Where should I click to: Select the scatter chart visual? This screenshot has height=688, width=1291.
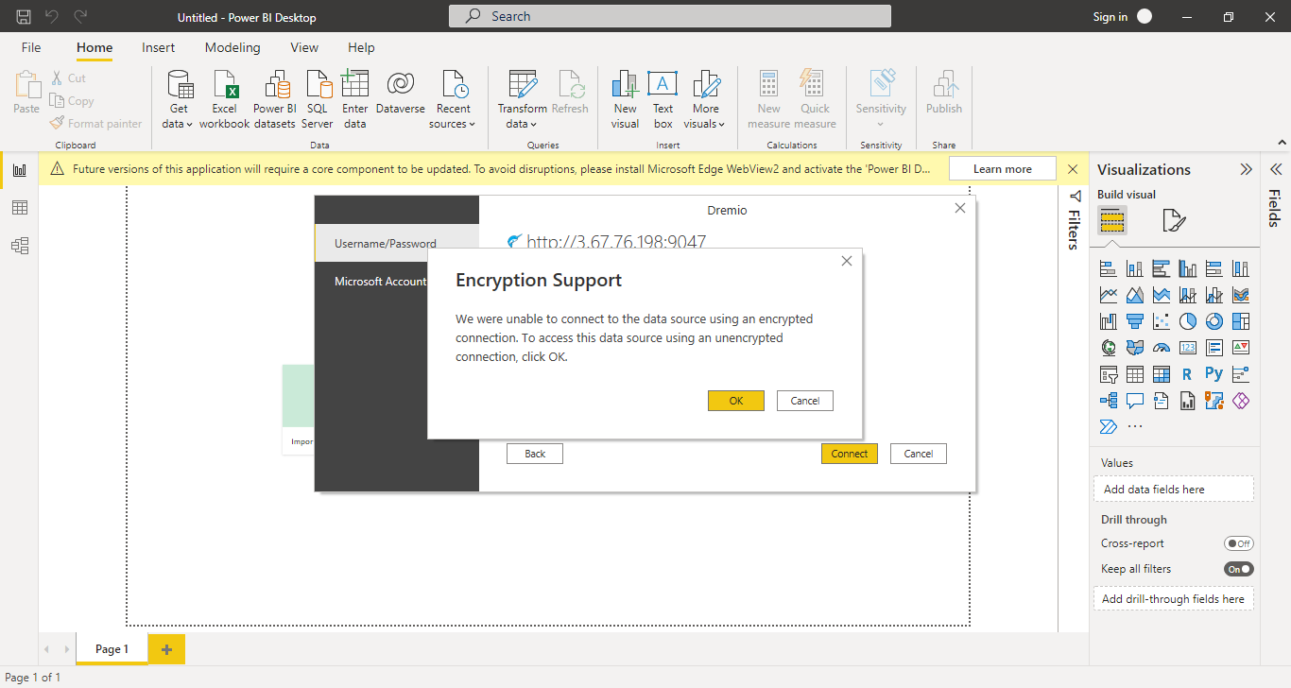tap(1162, 322)
